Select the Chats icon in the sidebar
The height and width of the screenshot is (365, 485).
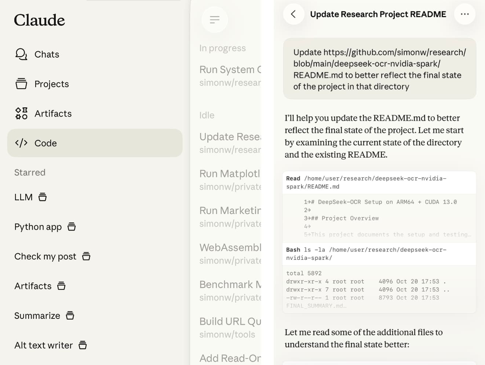[x=21, y=54]
